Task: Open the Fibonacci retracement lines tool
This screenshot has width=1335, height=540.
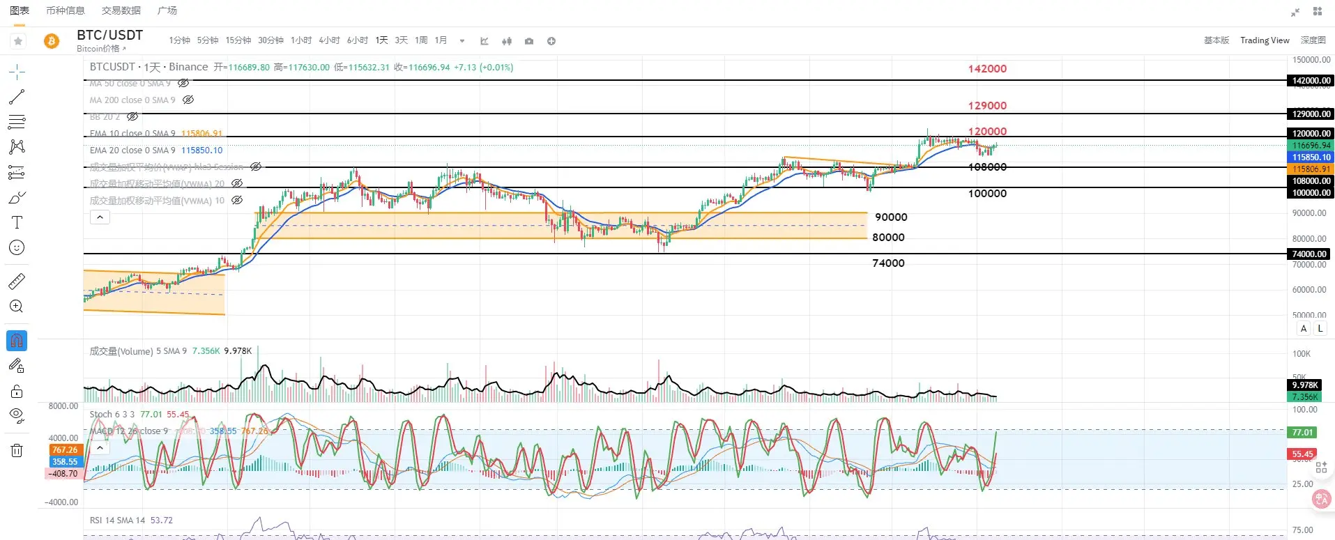Action: [x=17, y=122]
